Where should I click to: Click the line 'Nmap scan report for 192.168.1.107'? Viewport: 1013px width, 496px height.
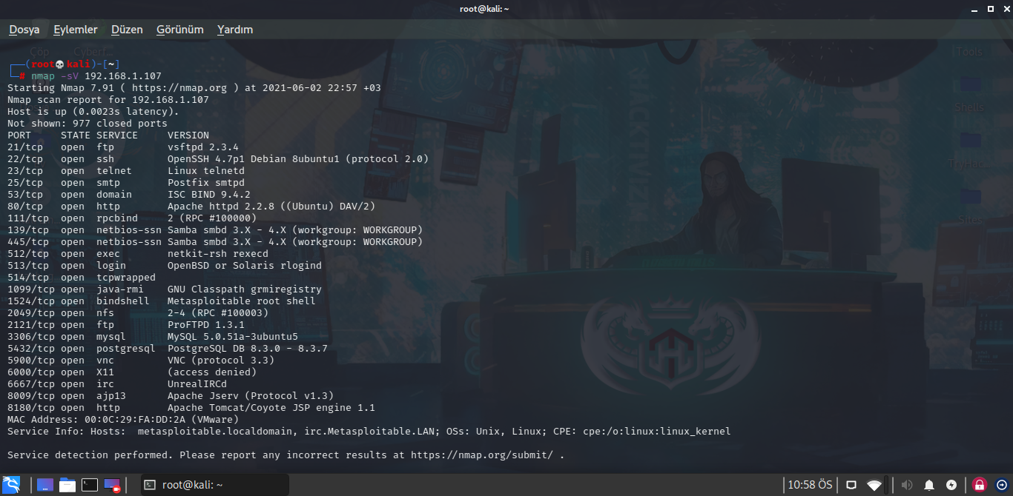click(108, 100)
